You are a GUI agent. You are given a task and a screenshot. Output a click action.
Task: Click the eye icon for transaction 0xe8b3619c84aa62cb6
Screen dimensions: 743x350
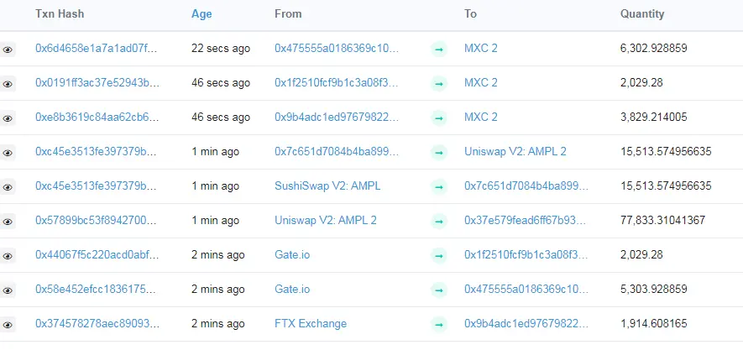pos(7,118)
